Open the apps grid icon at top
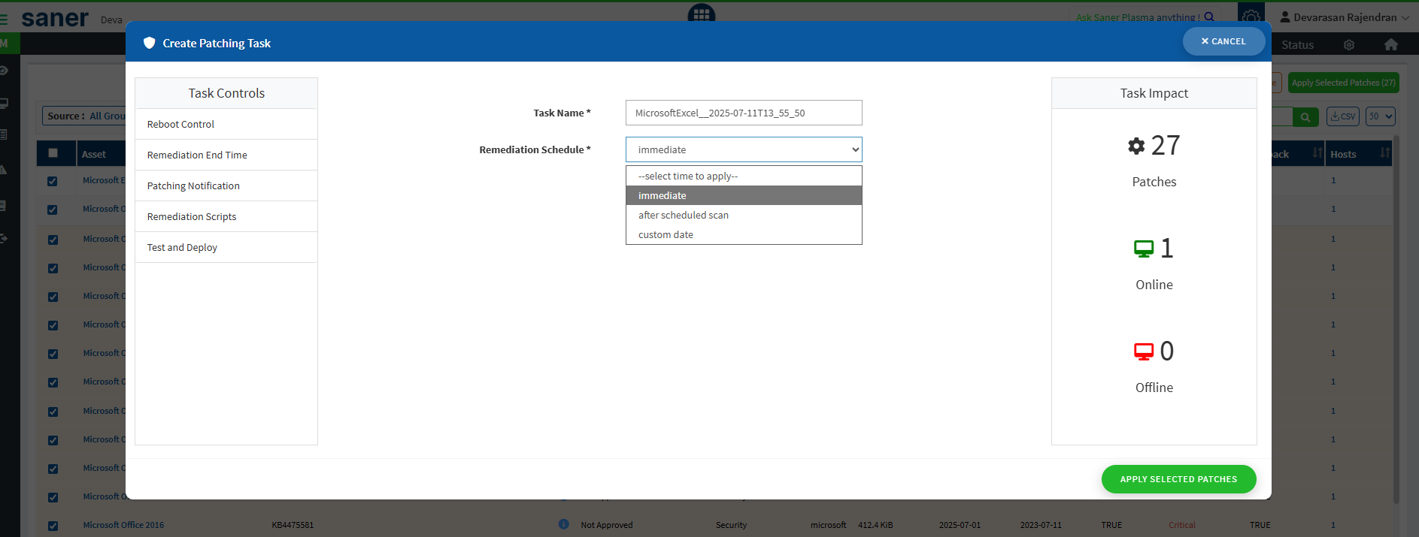This screenshot has width=1419, height=537. (x=702, y=14)
